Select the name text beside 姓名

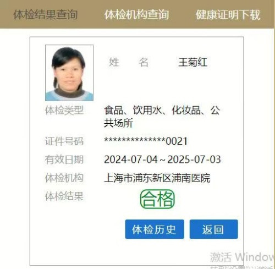[193, 62]
